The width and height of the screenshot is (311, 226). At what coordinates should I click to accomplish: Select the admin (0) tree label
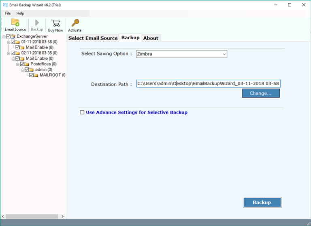[44, 70]
